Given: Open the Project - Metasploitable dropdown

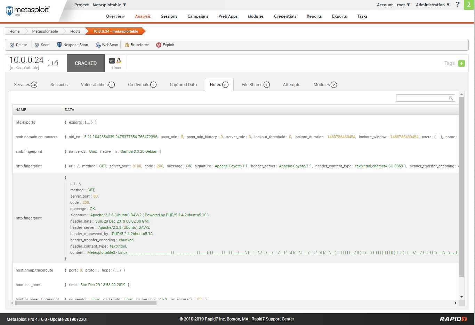Looking at the screenshot, I should coord(100,5).
